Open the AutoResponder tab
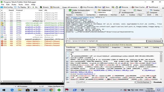 click(126, 13)
